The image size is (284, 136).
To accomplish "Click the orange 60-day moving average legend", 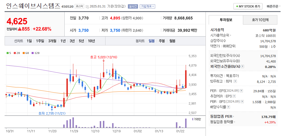I will tap(26, 53).
